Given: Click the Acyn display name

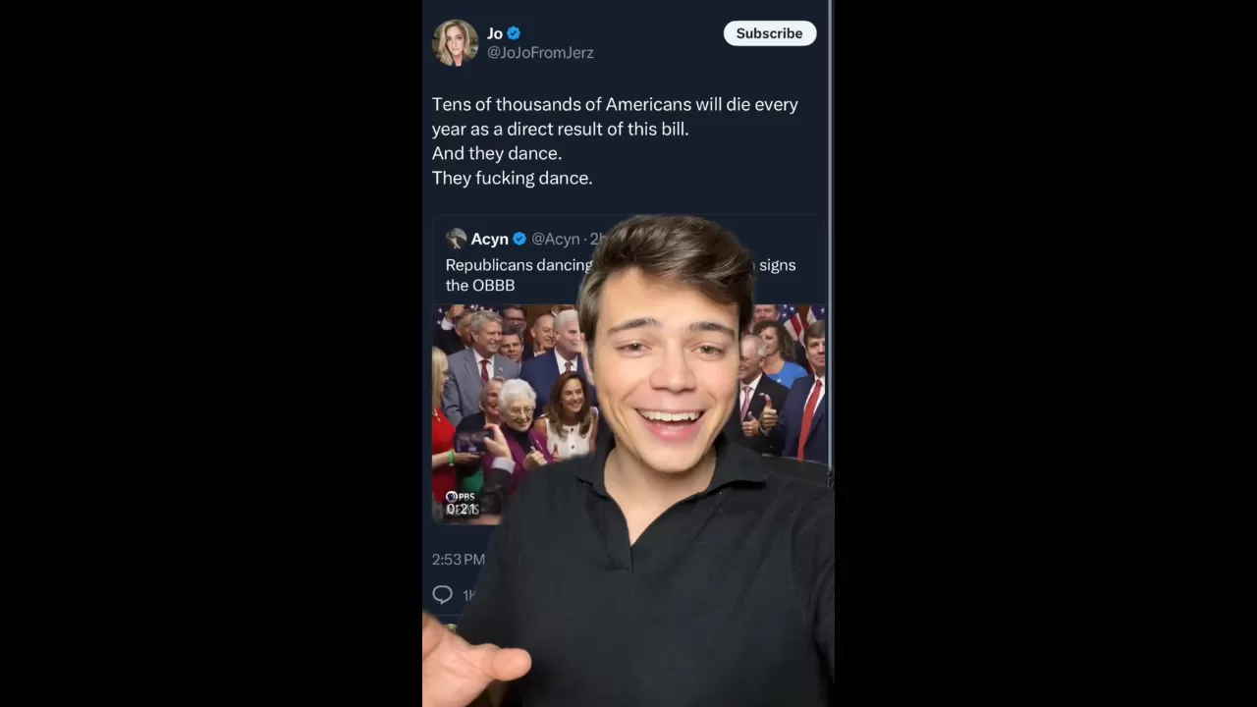Looking at the screenshot, I should (489, 239).
